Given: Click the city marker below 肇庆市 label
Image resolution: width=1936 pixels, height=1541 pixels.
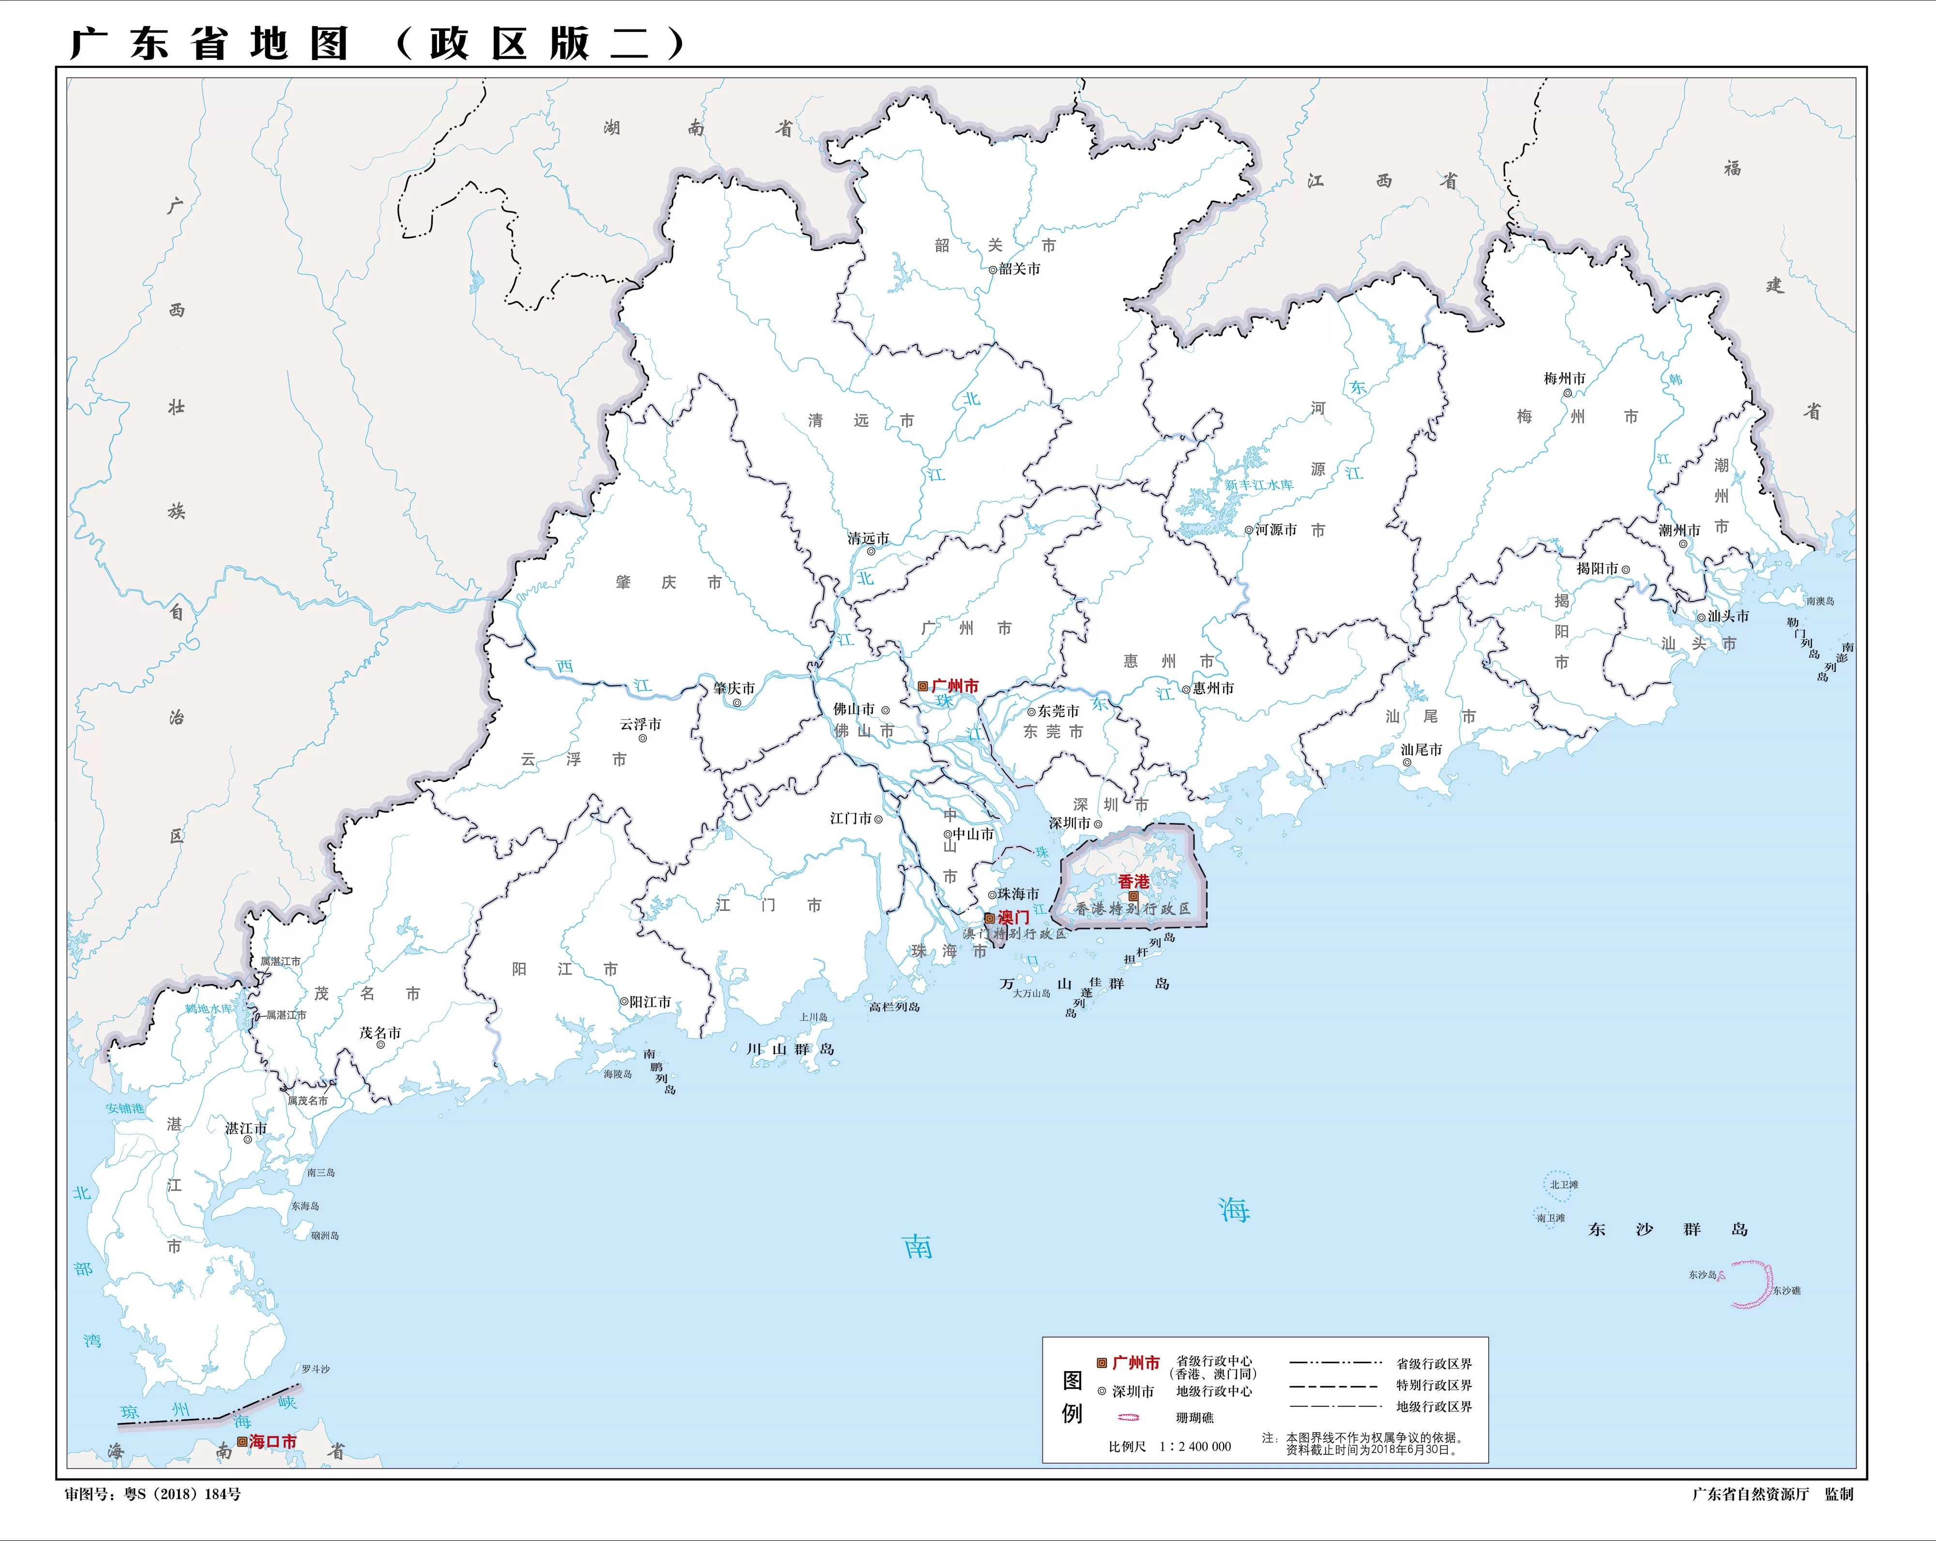Looking at the screenshot, I should pos(737,703).
